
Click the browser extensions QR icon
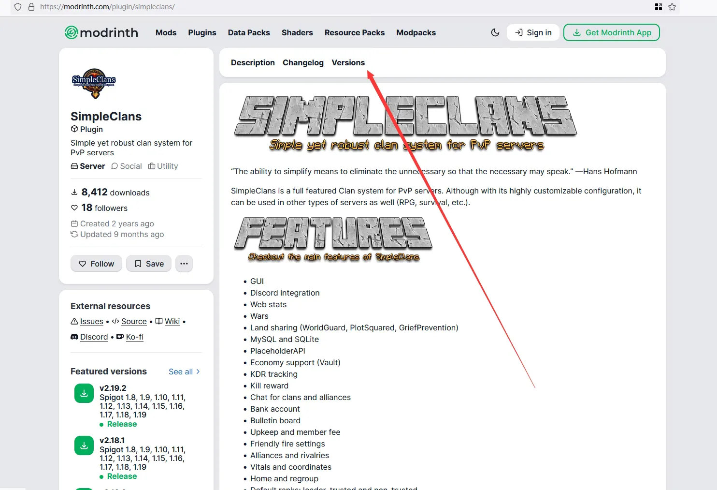658,7
